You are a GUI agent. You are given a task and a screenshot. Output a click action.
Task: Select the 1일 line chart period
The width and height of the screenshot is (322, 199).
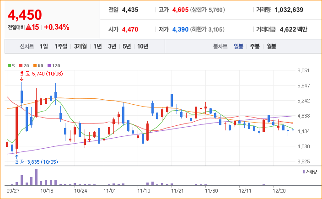[44, 46]
